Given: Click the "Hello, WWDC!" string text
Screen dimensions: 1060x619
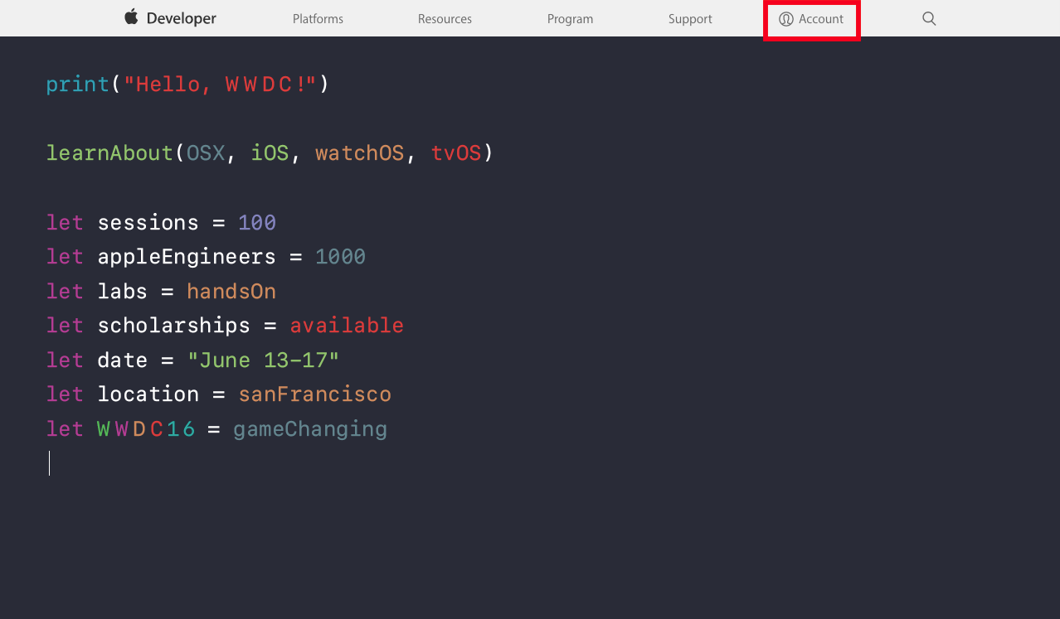Looking at the screenshot, I should [x=220, y=84].
